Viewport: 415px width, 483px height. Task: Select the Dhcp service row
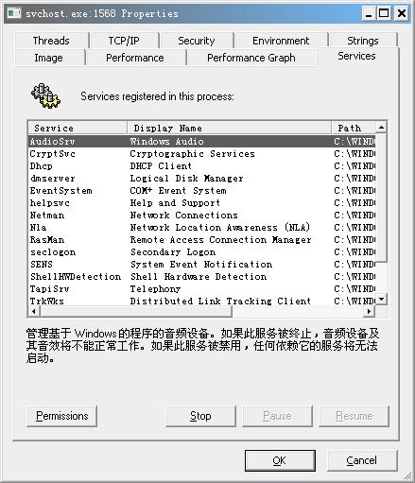pyautogui.click(x=202, y=166)
